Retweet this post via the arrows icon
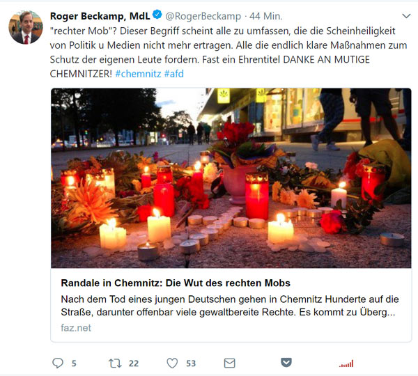Image resolution: width=418 pixels, height=376 pixels. pyautogui.click(x=115, y=363)
